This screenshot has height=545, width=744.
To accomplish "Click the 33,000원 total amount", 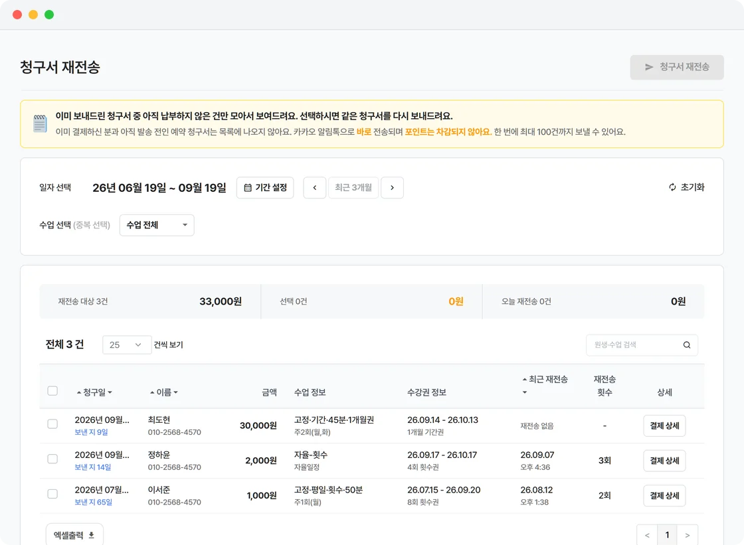I will pos(221,301).
